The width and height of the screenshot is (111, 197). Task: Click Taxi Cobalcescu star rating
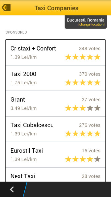(83, 134)
